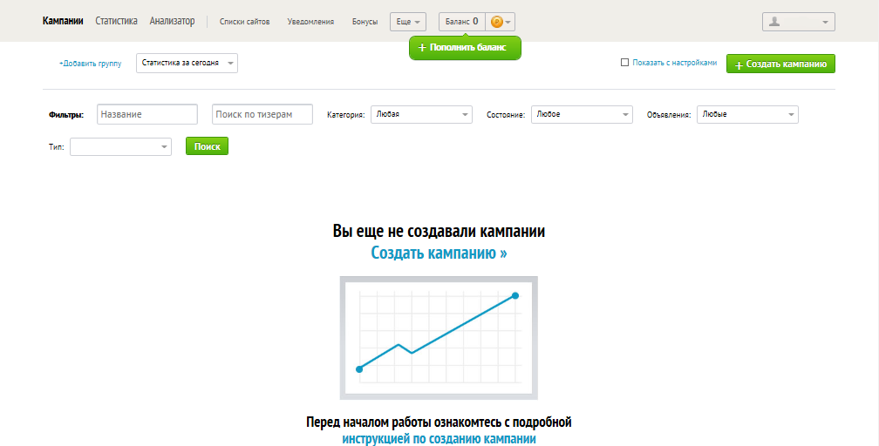Open the 'Кампании' navigation tab
The width and height of the screenshot is (879, 446).
63,21
